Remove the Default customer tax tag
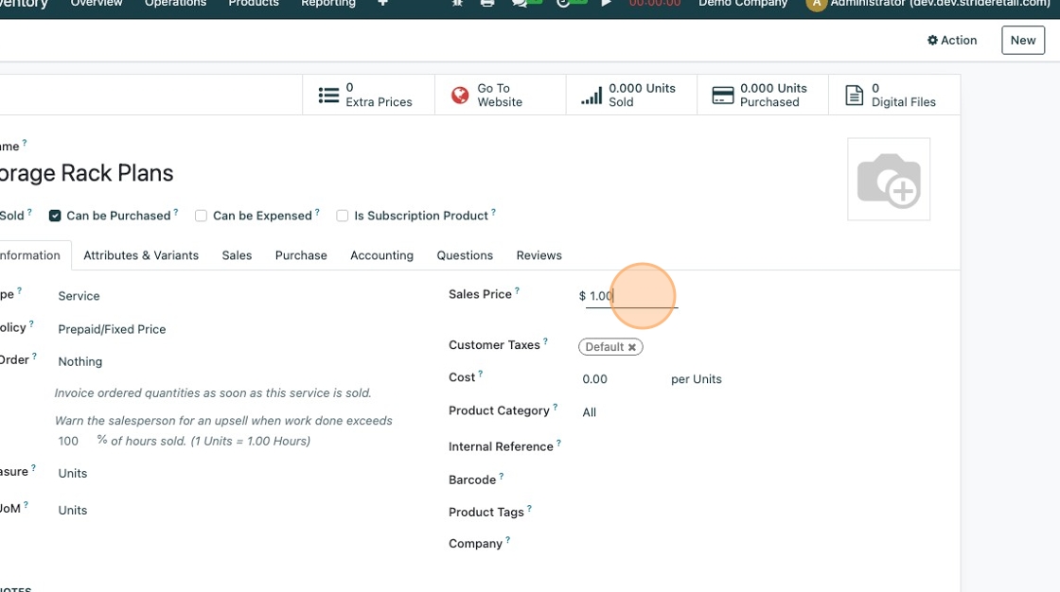This screenshot has height=592, width=1060. (632, 348)
